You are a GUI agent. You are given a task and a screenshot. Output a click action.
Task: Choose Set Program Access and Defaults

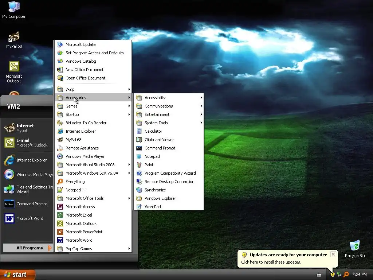(93, 53)
